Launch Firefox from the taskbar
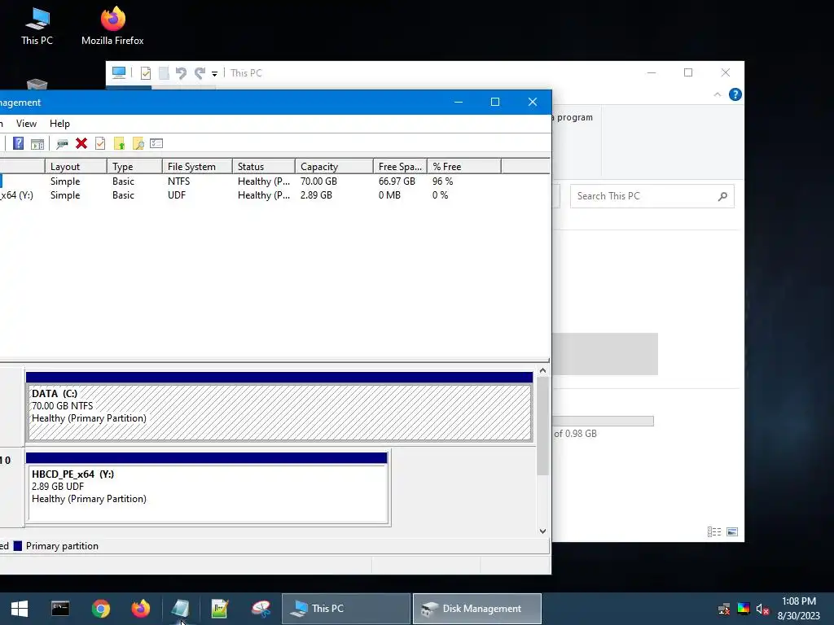Image resolution: width=834 pixels, height=625 pixels. 141,609
